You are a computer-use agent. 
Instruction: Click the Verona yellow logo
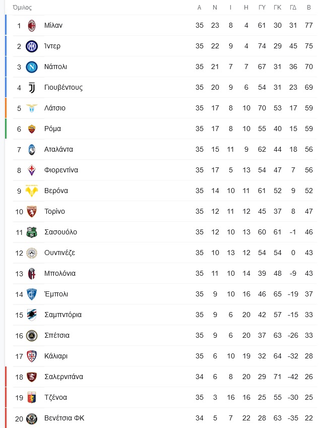(x=32, y=191)
